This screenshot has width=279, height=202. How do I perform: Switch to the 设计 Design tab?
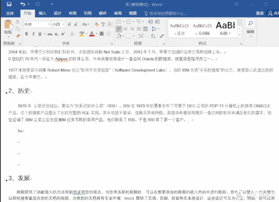(x=57, y=13)
